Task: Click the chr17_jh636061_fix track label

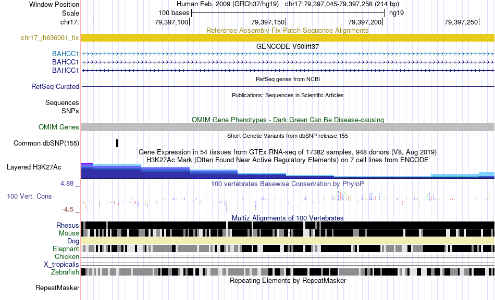Action: click(x=49, y=38)
